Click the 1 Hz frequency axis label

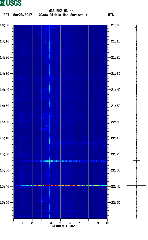(x=23, y=223)
